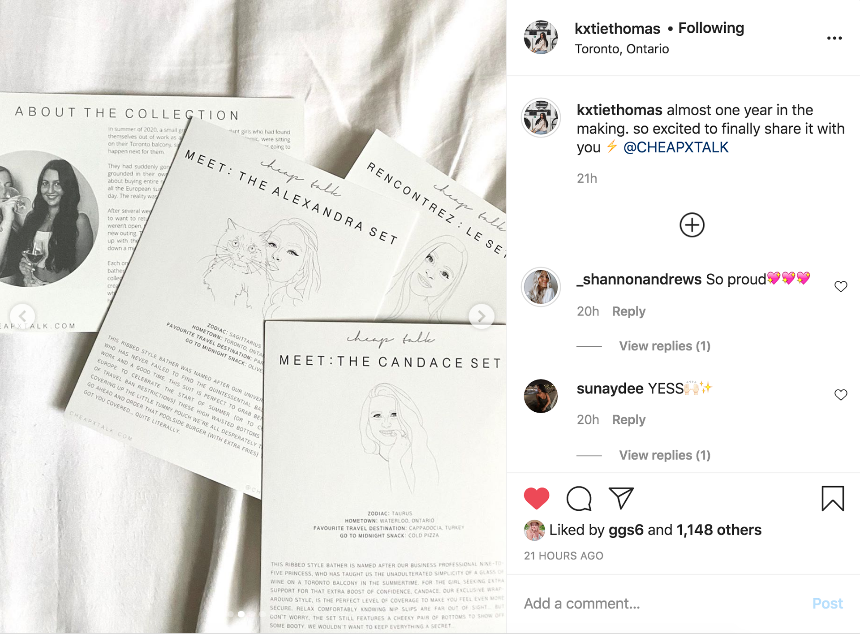Image resolution: width=860 pixels, height=634 pixels.
Task: Save post with bookmark icon
Action: (833, 498)
